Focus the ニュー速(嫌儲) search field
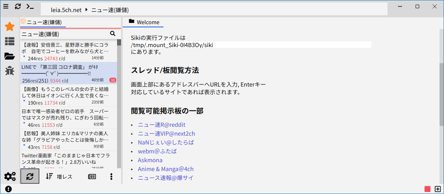This screenshot has height=194, width=444. click(x=65, y=34)
